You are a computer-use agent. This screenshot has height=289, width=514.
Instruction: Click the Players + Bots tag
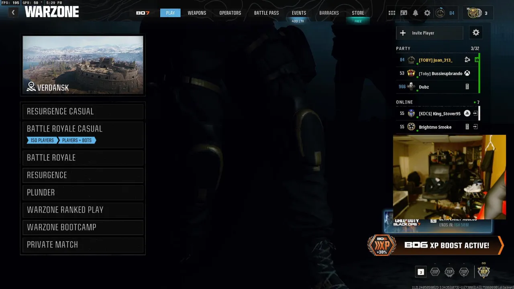point(76,140)
